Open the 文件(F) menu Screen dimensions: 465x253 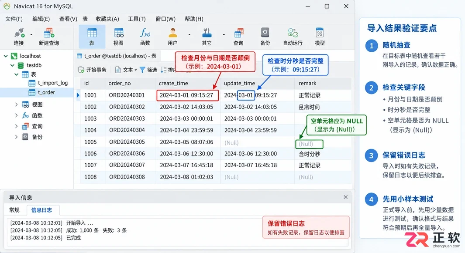click(14, 19)
